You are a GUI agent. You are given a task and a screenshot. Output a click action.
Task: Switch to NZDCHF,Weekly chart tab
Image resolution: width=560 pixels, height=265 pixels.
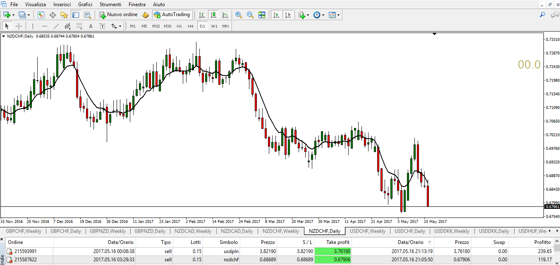(281, 231)
